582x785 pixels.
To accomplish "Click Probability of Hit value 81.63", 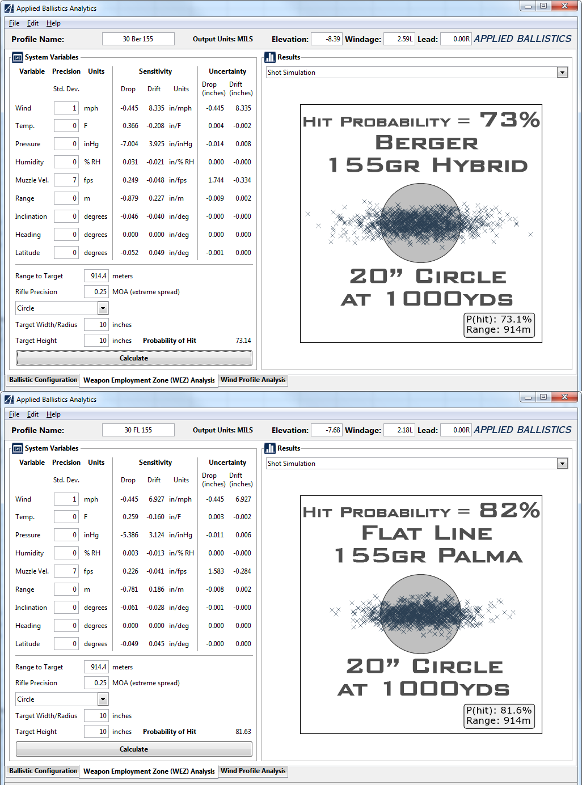I will point(243,732).
